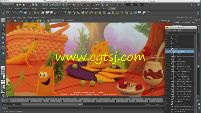Screen dimensions: 201x113
Task: Toggle the lock selection padlock icon
Action: click(x=70, y=5)
